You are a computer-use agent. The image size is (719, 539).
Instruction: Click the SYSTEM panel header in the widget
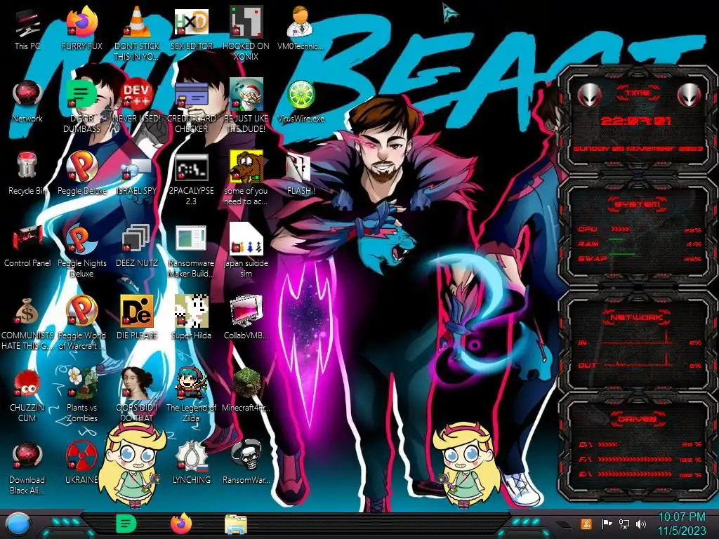point(638,204)
